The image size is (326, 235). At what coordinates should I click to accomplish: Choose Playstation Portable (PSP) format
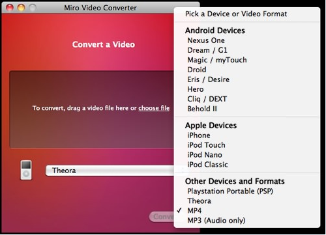[247, 191]
